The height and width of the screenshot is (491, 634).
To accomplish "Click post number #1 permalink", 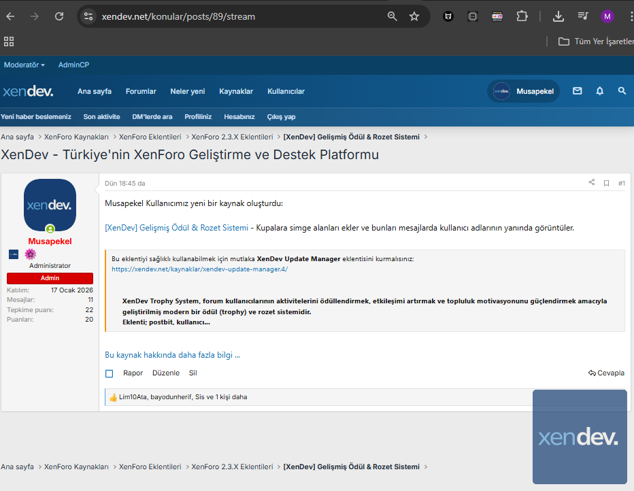I will tap(622, 184).
